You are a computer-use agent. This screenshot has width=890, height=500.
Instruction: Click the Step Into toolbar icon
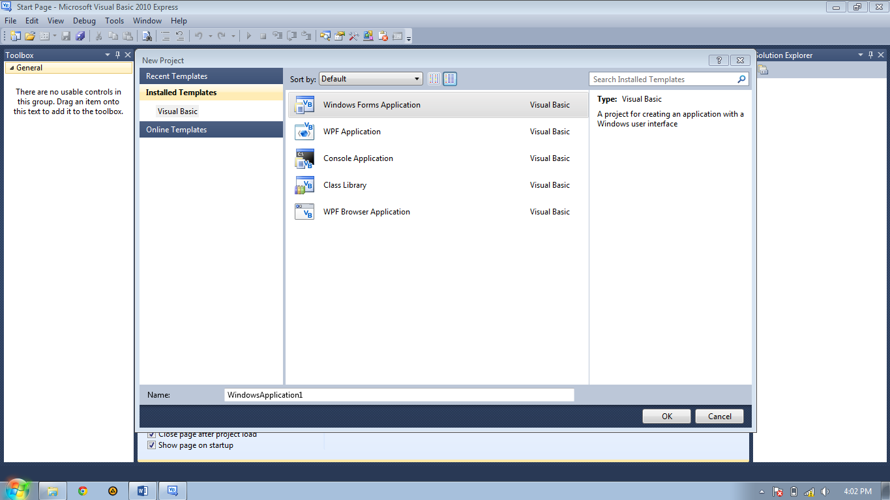pyautogui.click(x=277, y=36)
